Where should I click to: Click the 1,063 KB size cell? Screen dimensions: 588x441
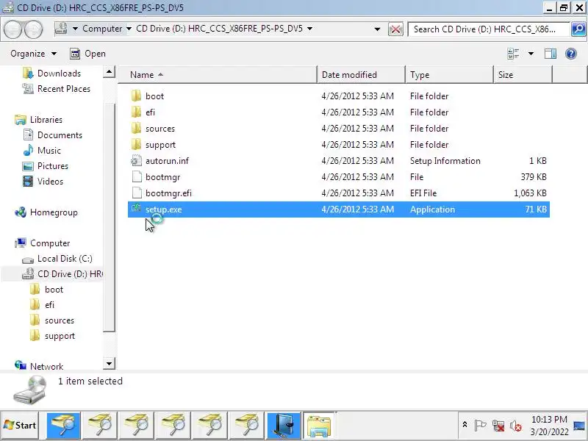(x=530, y=193)
